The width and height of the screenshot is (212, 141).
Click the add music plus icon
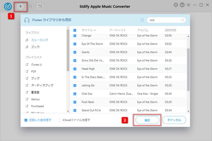click(x=20, y=6)
